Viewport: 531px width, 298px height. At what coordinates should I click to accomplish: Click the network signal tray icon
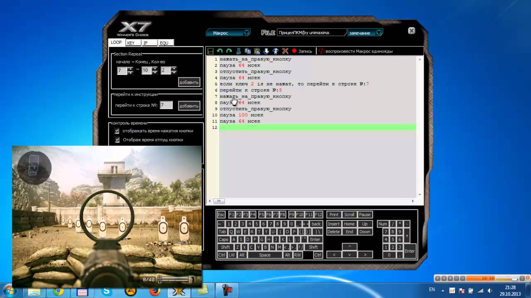[480, 291]
